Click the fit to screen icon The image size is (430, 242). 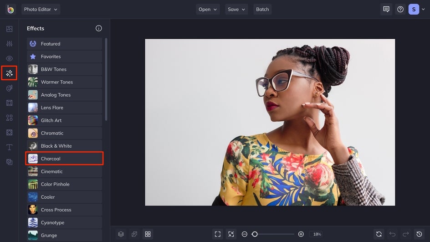click(218, 234)
